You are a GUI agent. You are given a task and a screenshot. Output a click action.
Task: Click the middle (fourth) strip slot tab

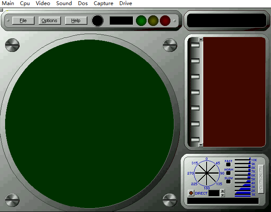(x=195, y=92)
